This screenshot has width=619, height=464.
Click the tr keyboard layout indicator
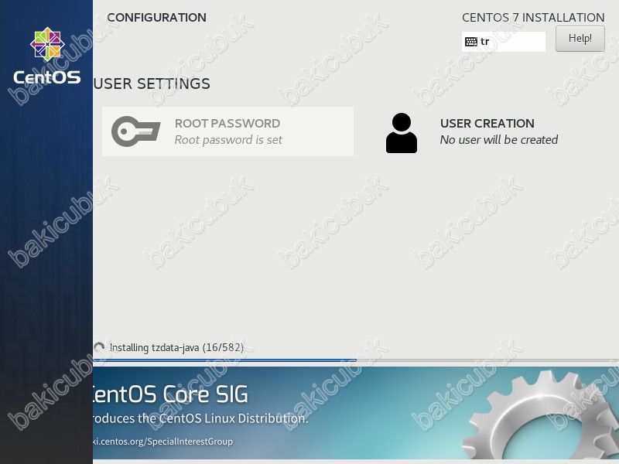504,42
